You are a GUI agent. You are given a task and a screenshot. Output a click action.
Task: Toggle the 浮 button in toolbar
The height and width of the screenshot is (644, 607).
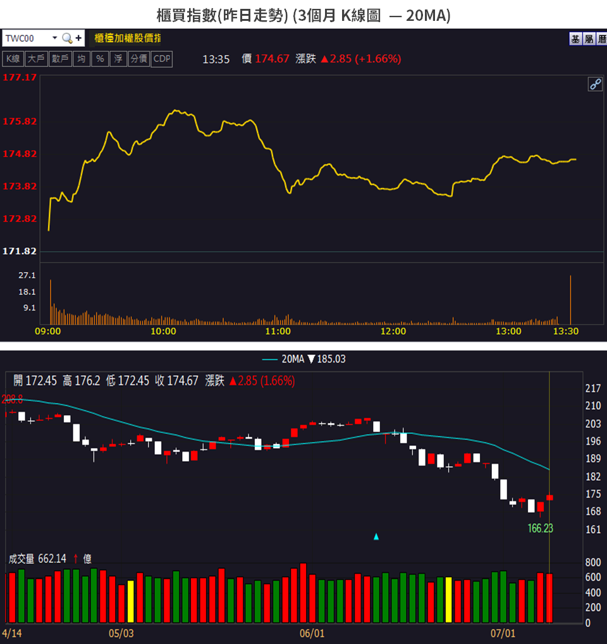pos(118,59)
